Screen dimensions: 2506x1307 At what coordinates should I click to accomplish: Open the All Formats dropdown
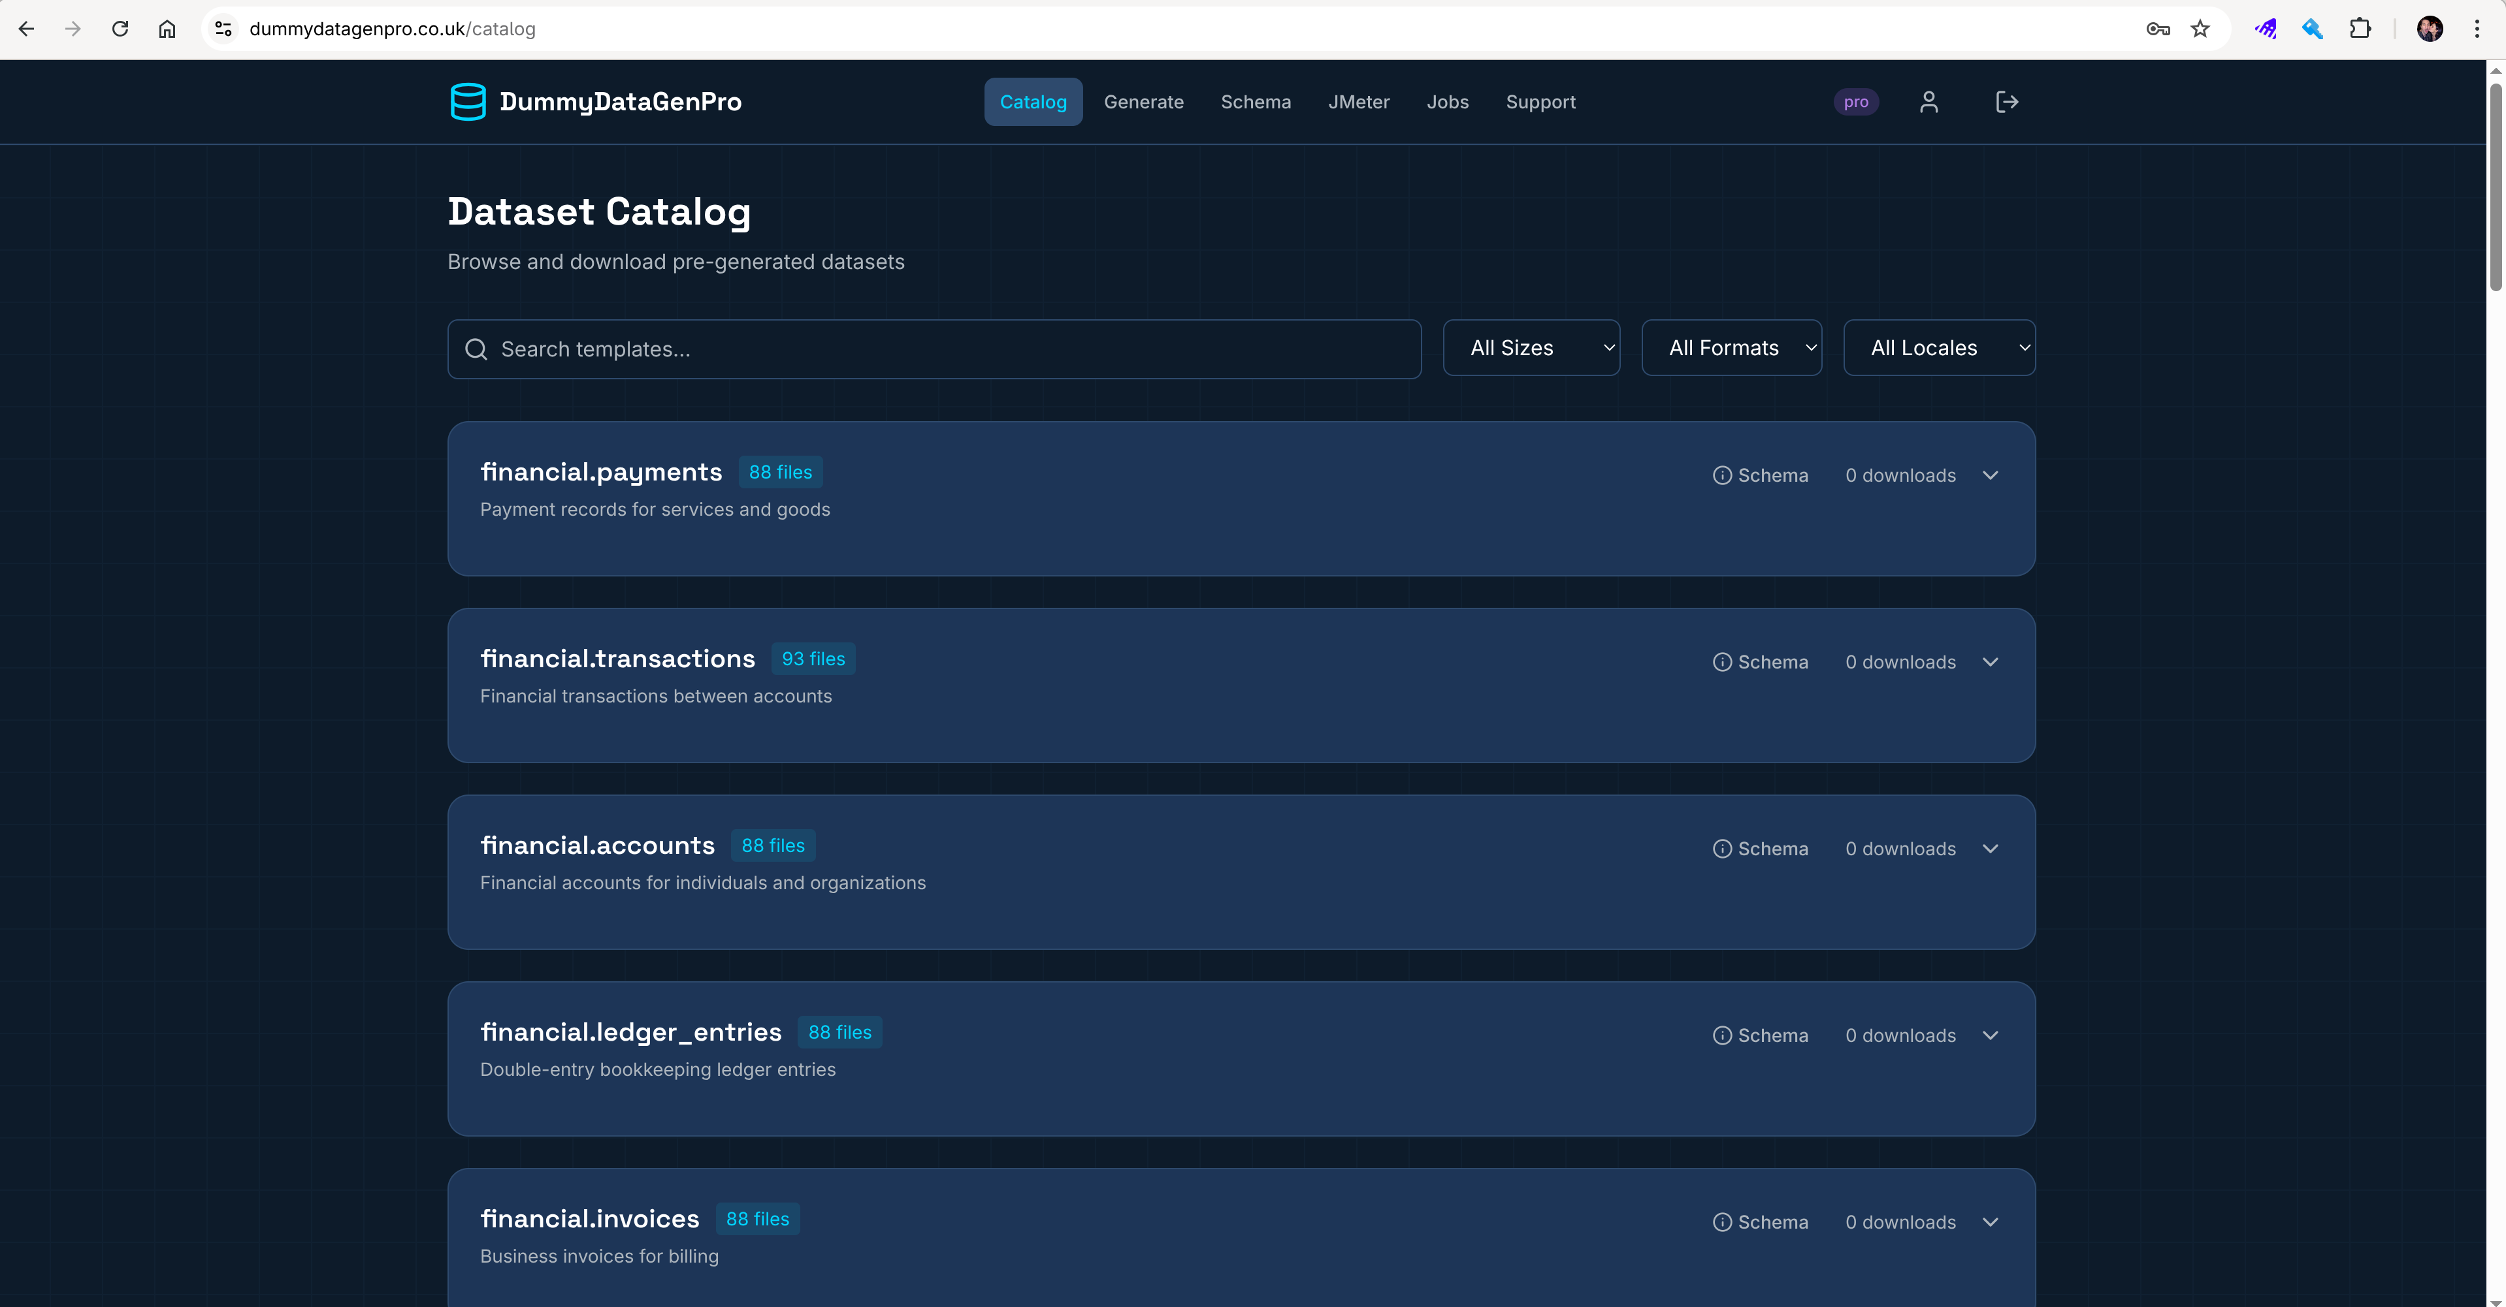click(1732, 347)
